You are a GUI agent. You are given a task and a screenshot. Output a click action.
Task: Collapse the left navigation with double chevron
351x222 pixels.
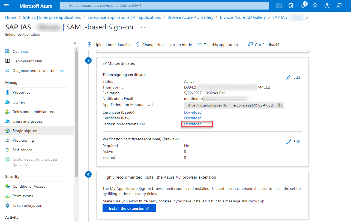pyautogui.click(x=75, y=43)
